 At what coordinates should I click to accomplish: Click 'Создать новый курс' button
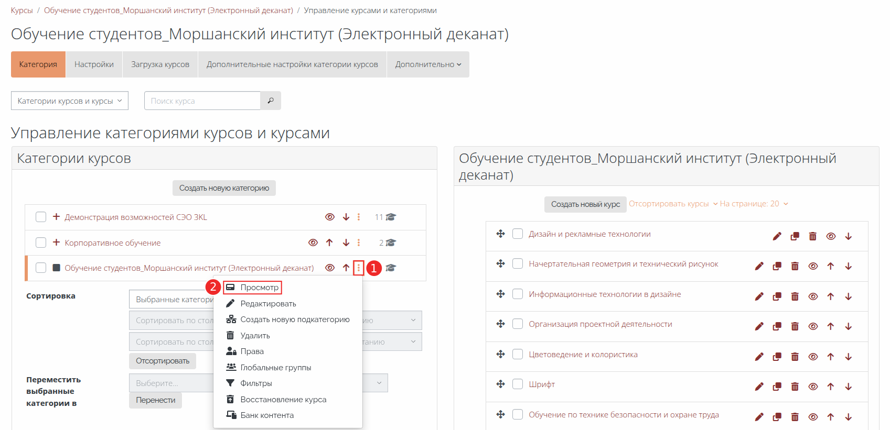585,204
